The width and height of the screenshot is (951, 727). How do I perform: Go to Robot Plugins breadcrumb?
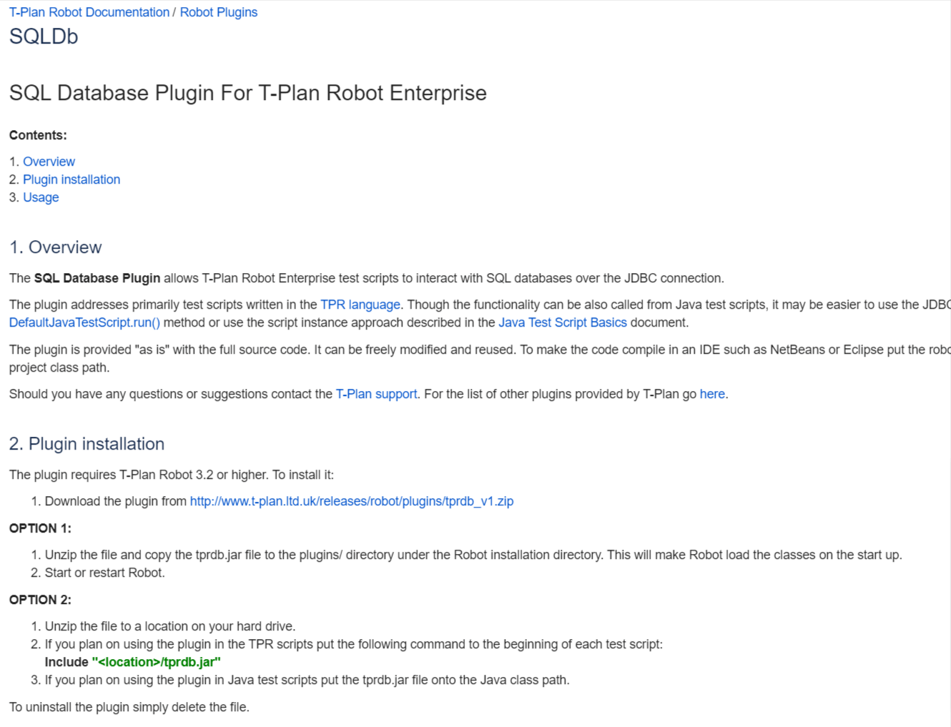point(218,12)
